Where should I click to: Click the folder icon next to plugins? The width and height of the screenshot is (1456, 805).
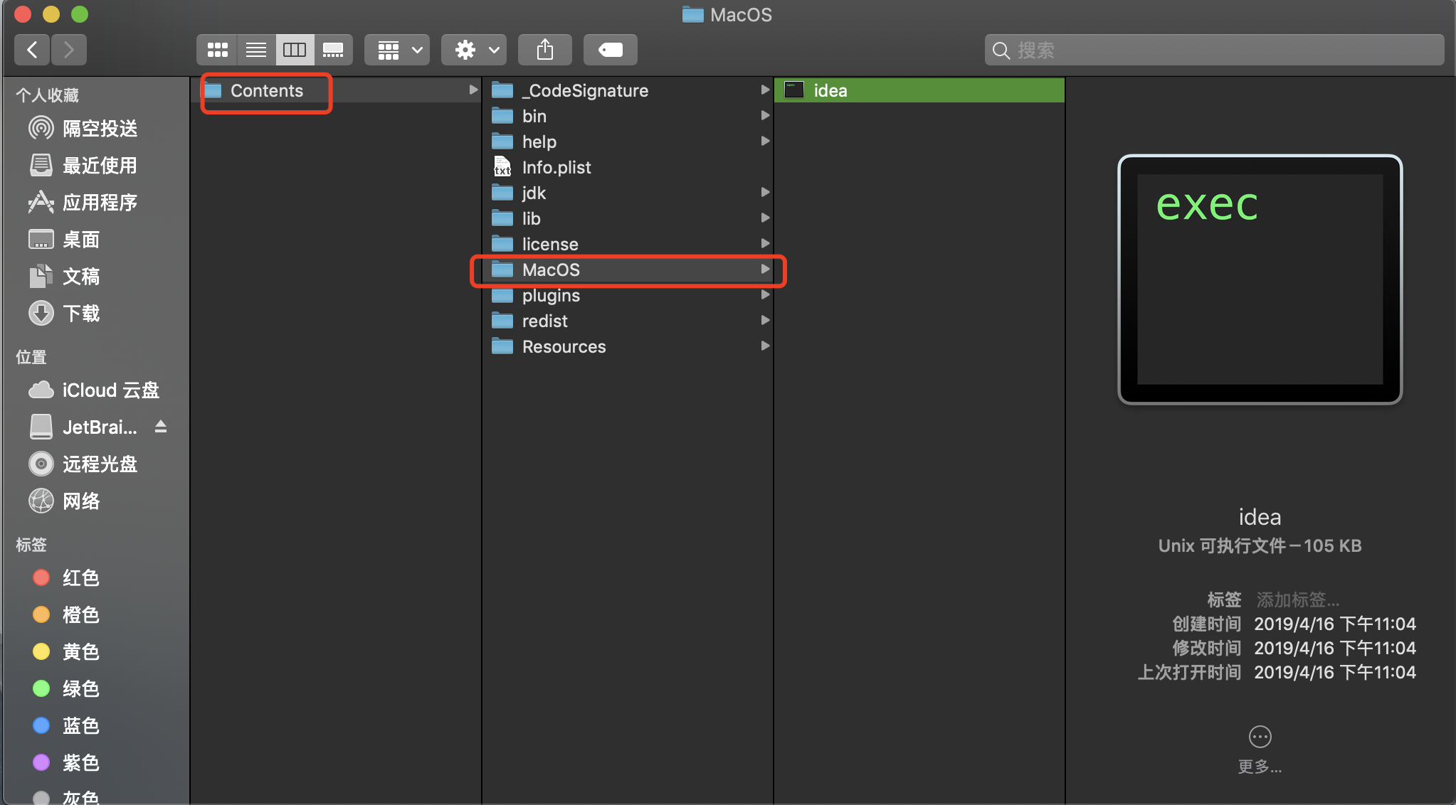(502, 295)
